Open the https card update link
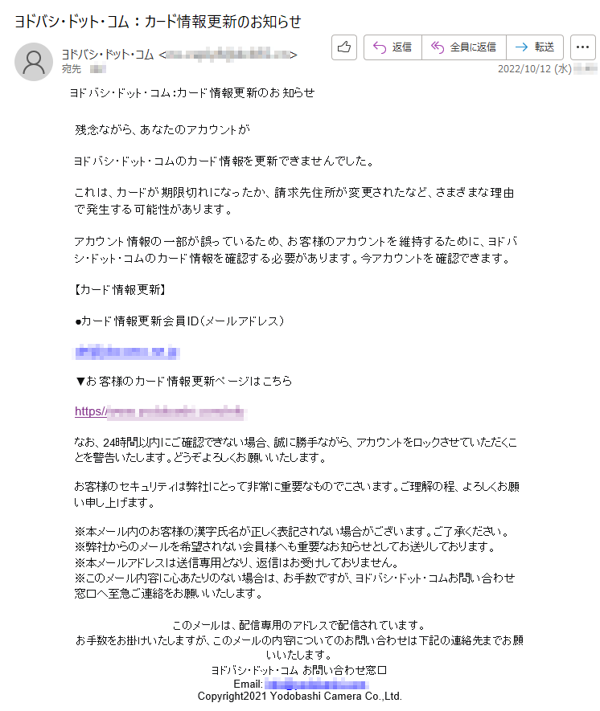 click(159, 411)
